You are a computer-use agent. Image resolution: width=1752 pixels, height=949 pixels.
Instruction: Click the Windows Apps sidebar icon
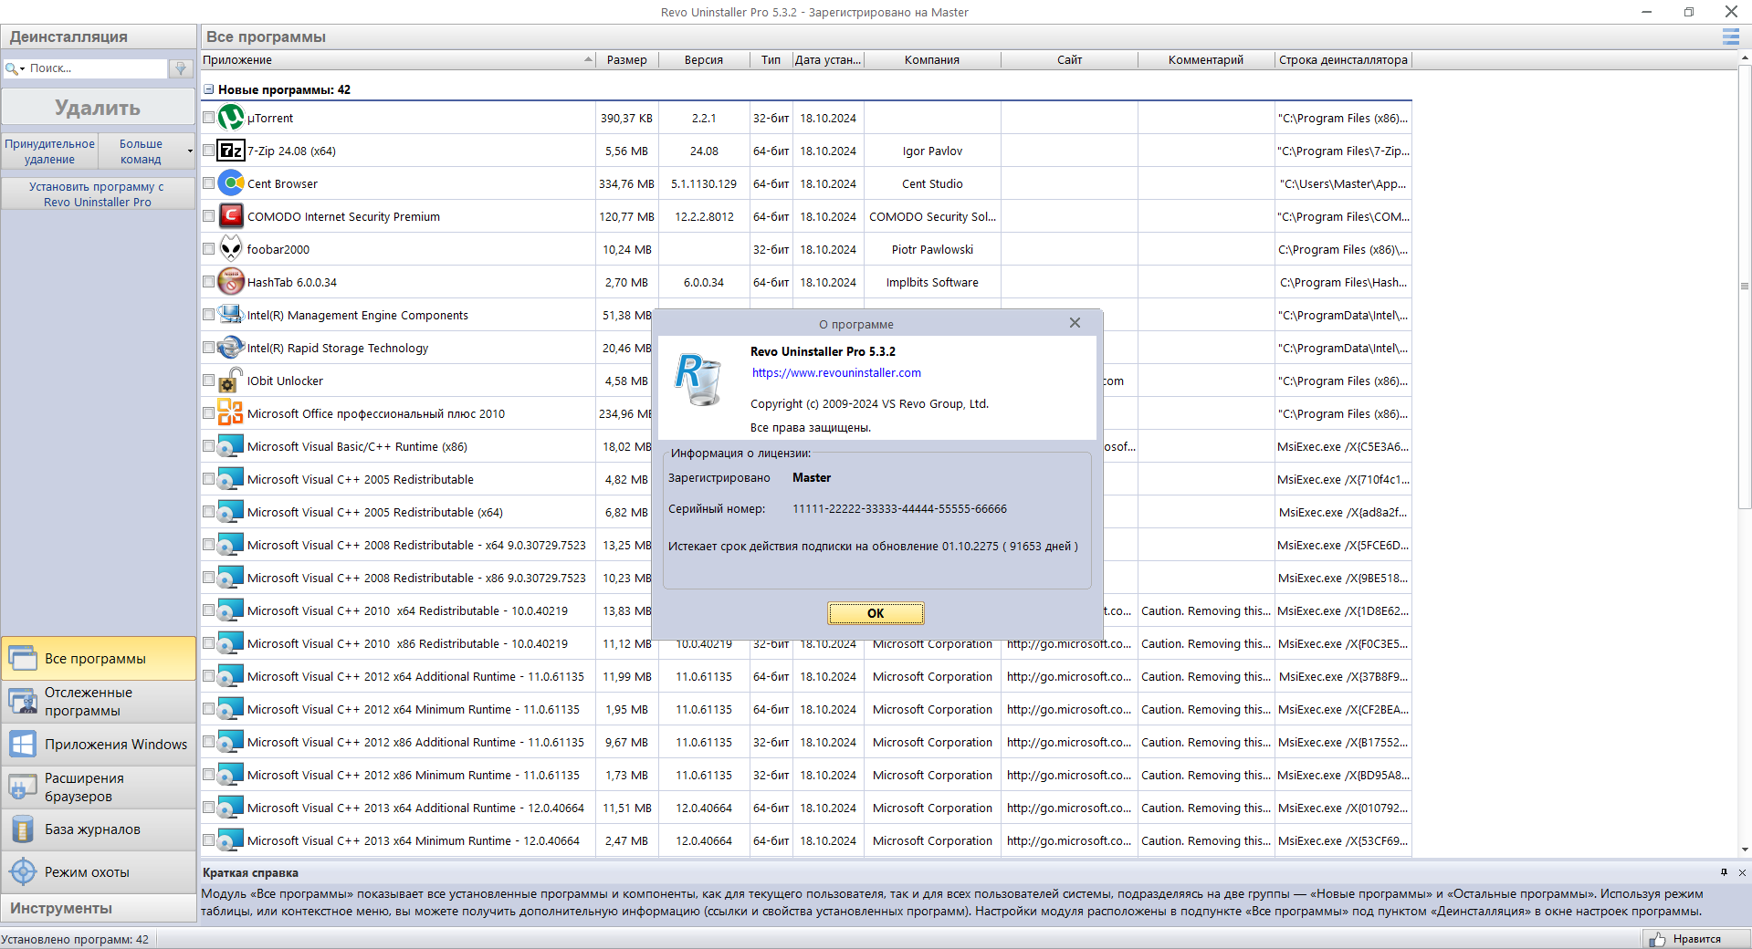(x=23, y=745)
